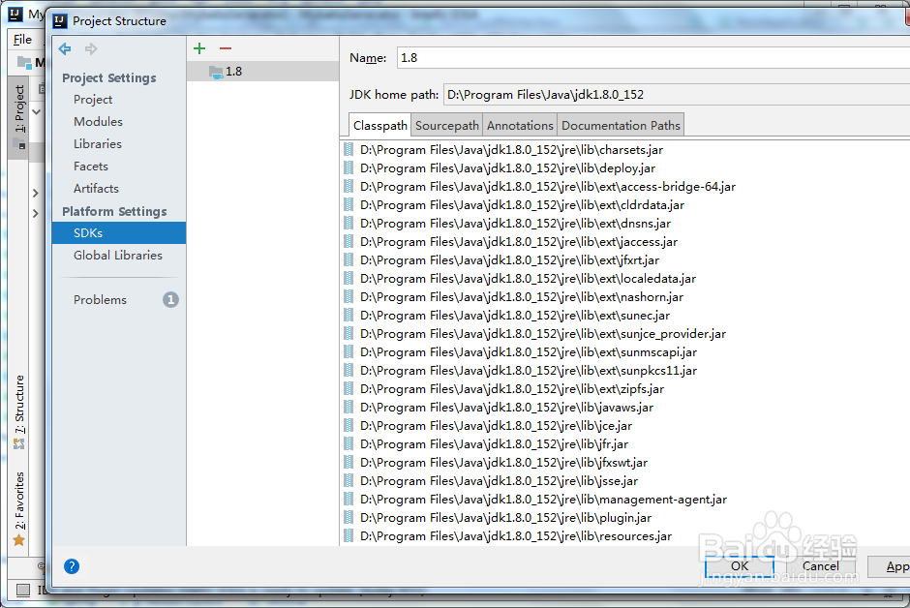Switch to the Classpath tab

click(380, 125)
